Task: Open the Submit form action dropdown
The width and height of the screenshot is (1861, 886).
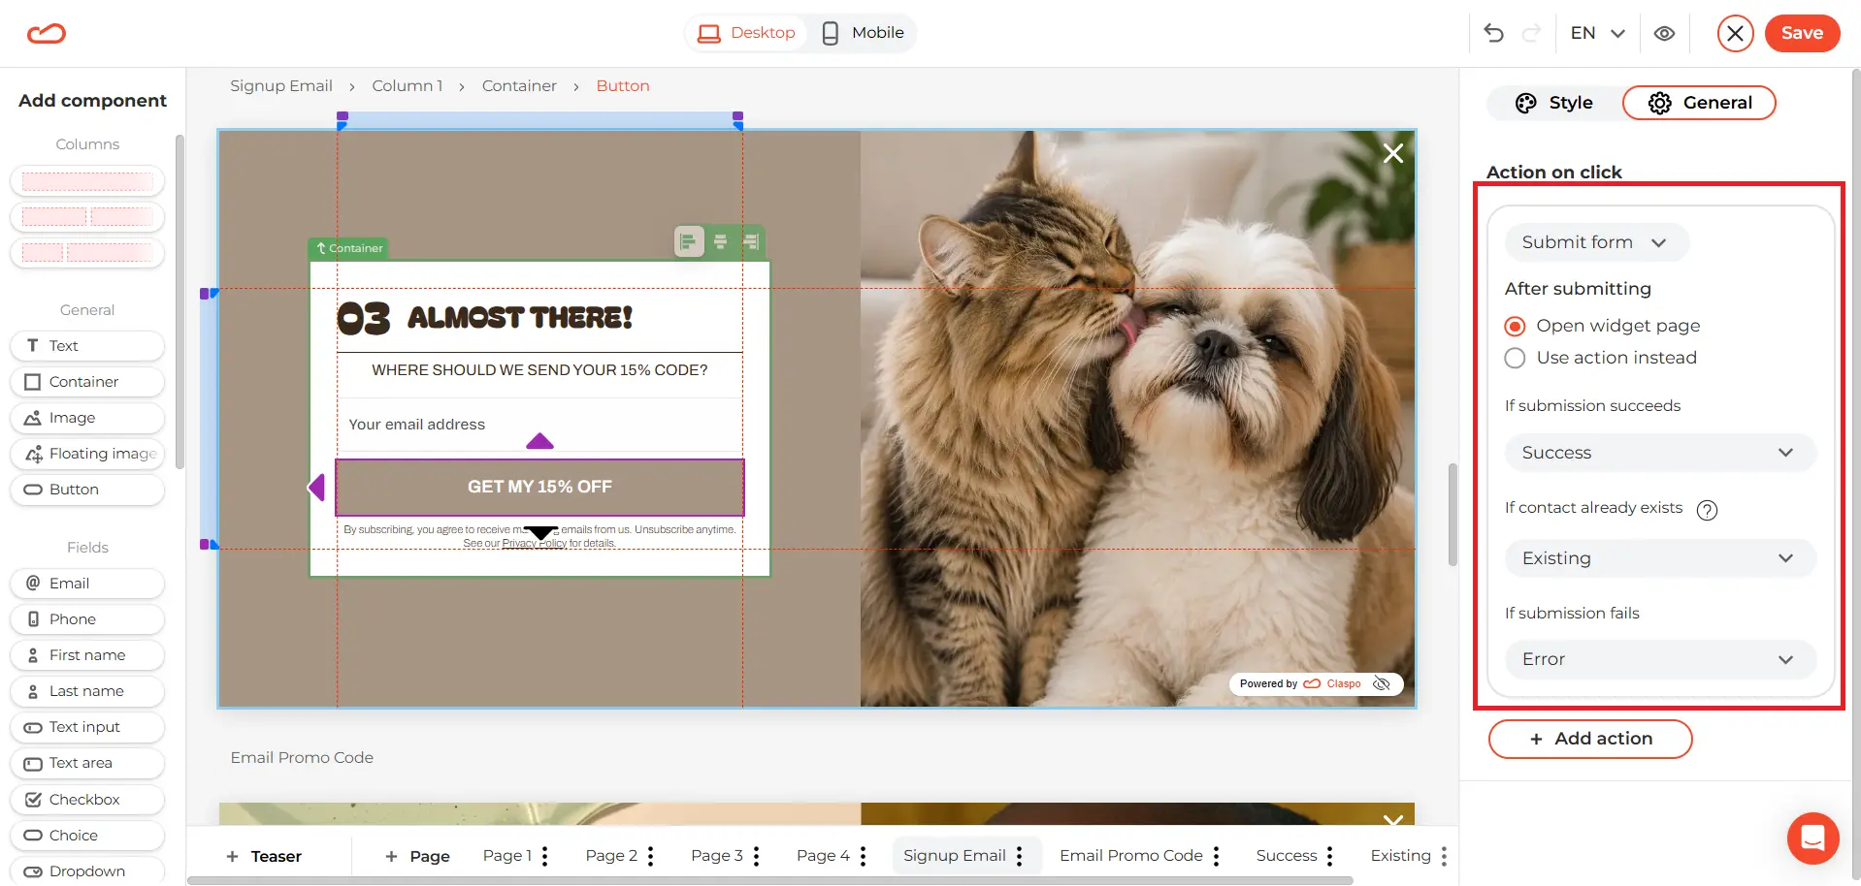Action: (1596, 242)
